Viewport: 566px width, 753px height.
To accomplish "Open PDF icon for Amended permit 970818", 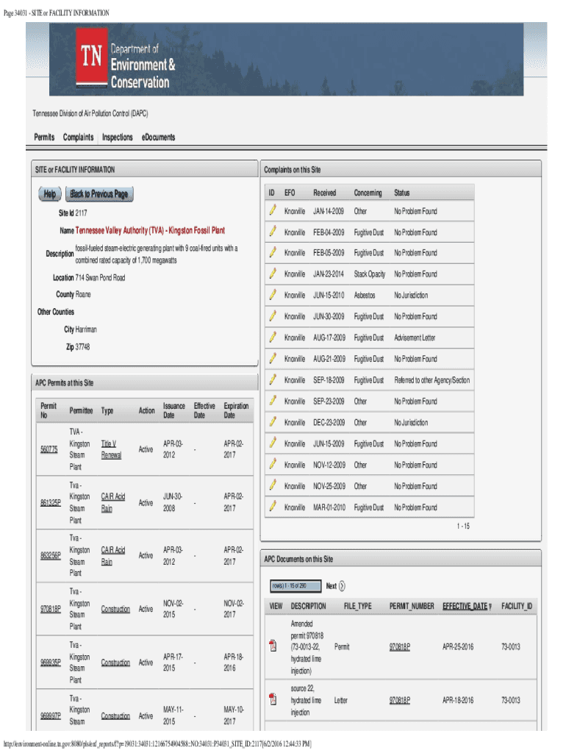I will point(273,647).
